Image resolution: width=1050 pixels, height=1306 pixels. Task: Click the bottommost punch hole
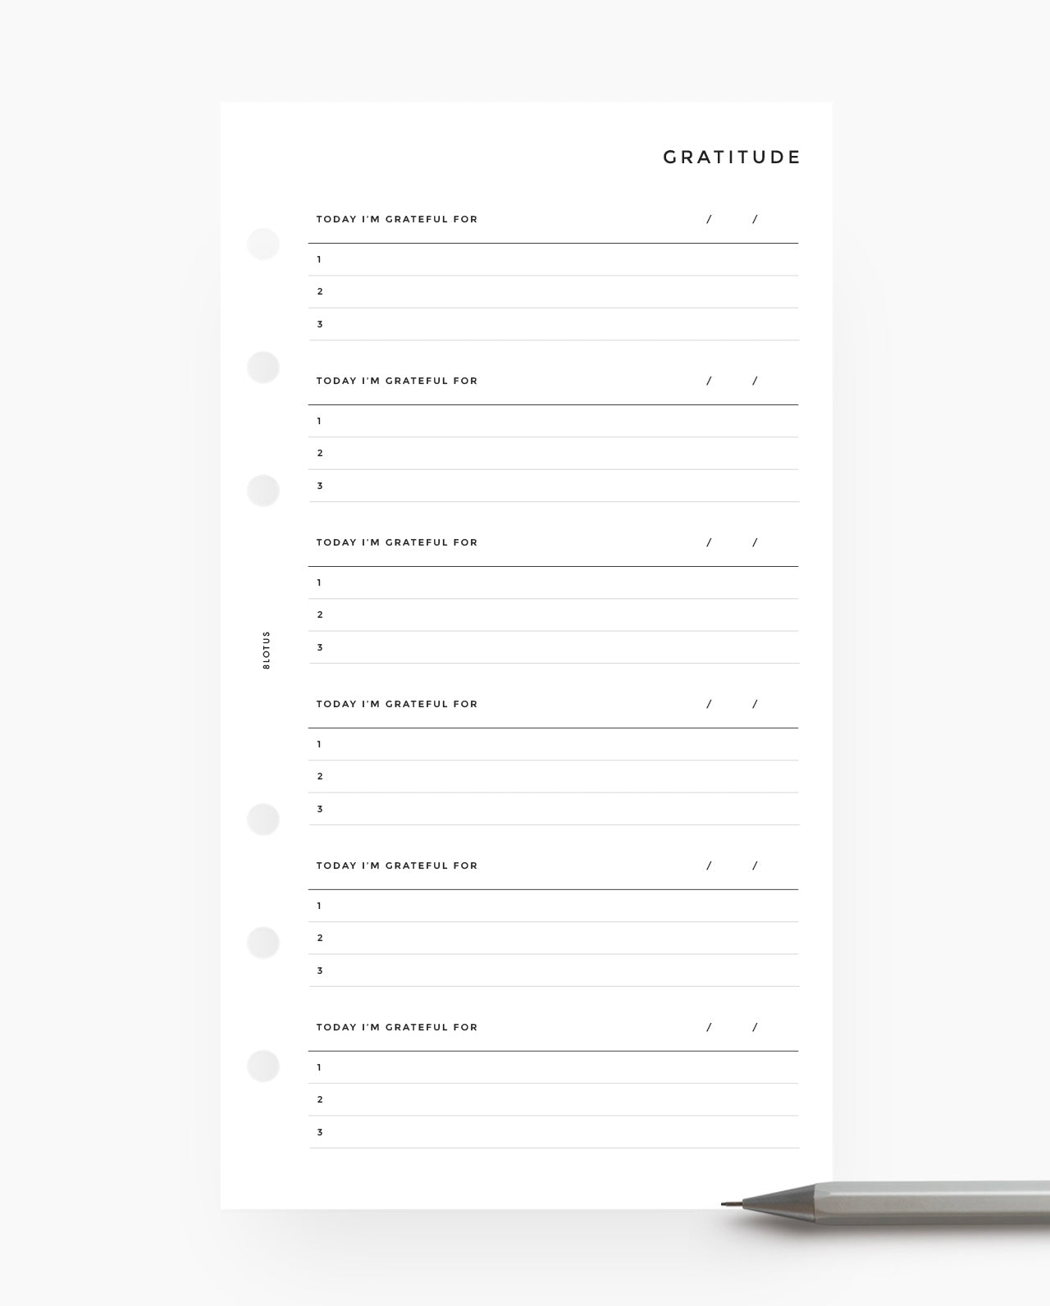(x=263, y=1066)
